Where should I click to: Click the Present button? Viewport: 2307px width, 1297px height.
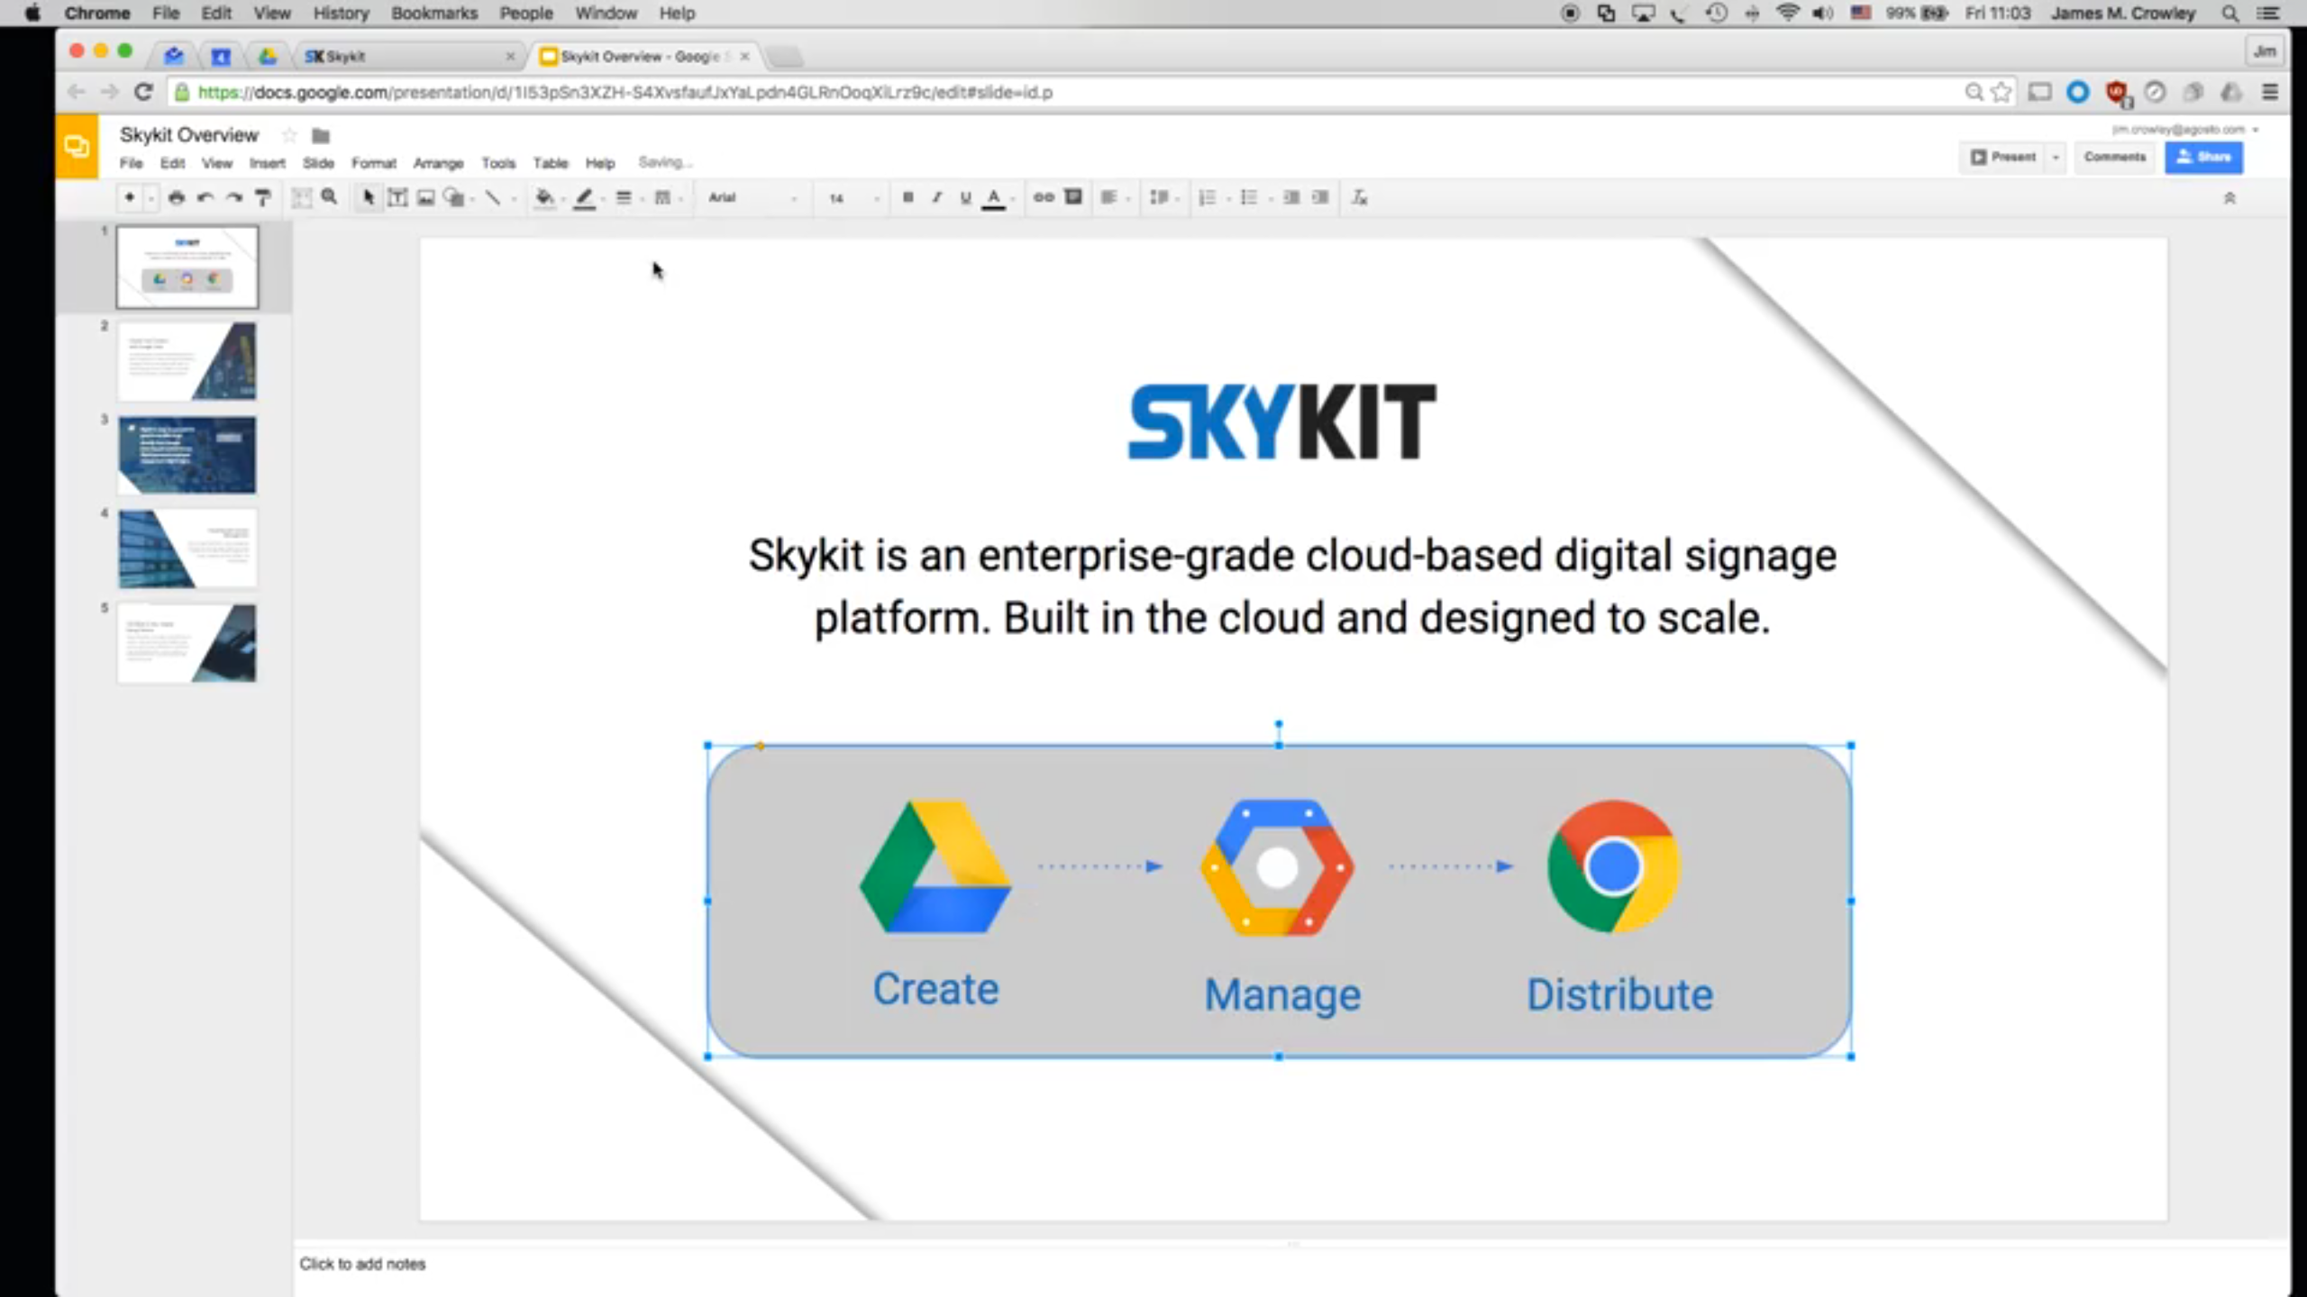tap(2002, 157)
